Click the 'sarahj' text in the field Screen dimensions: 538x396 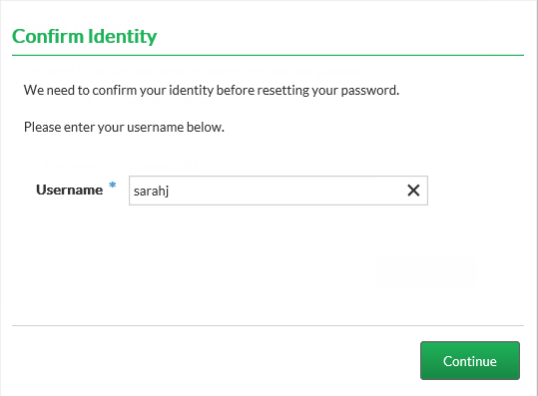[151, 192]
